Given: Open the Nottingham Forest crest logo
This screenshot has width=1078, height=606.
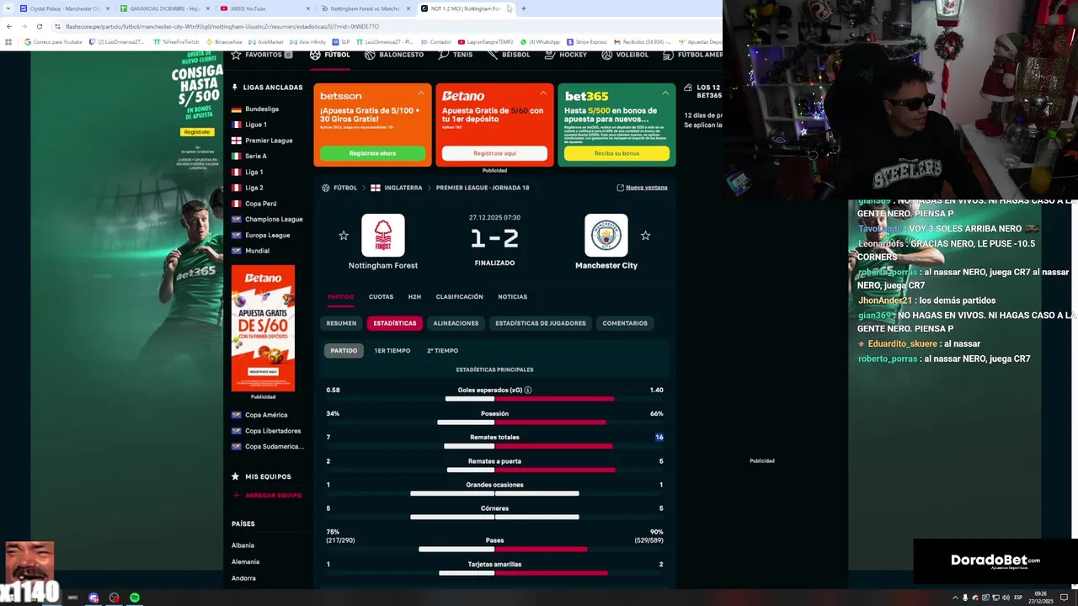Looking at the screenshot, I should [383, 235].
